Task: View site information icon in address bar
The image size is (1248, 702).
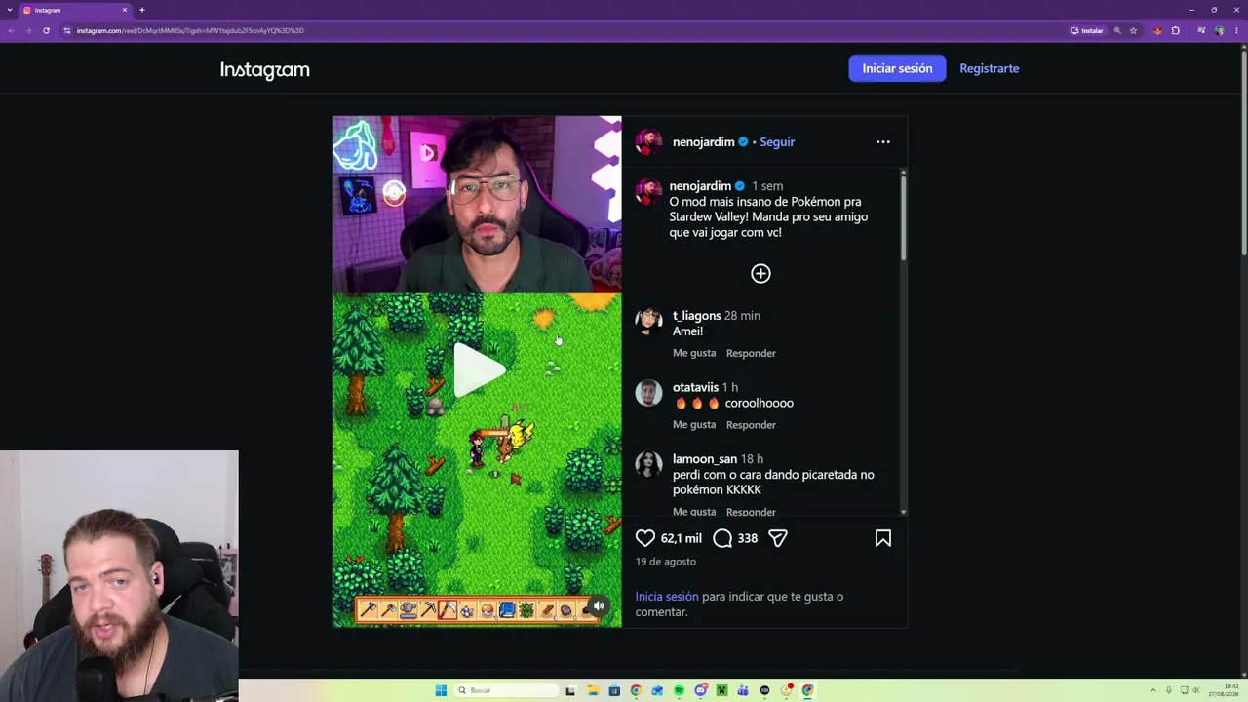Action: point(67,30)
